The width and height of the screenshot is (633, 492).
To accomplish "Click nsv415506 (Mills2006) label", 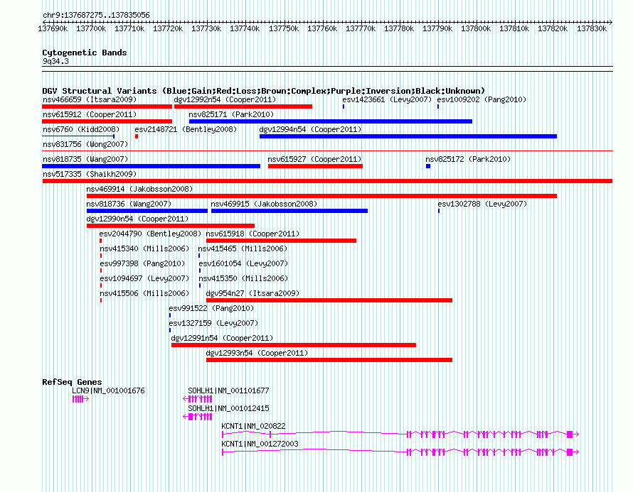I will click(144, 293).
